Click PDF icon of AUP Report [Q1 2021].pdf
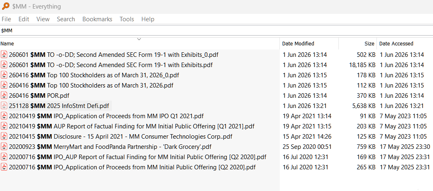 click(x=4, y=126)
